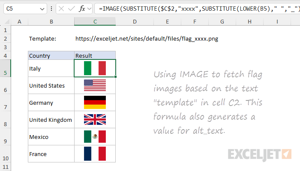Select row 8 header
Viewport: 300px width, 171px height.
(x=5, y=120)
